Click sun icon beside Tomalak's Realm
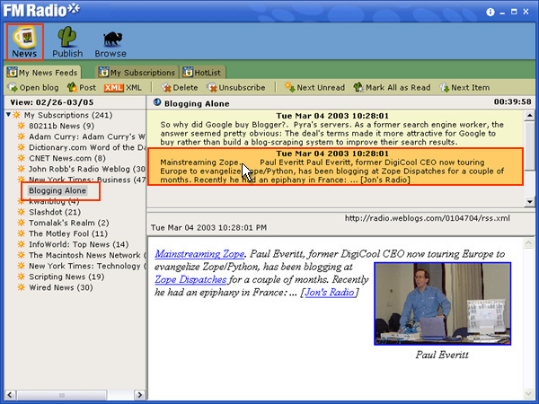539x404 pixels. [22, 223]
